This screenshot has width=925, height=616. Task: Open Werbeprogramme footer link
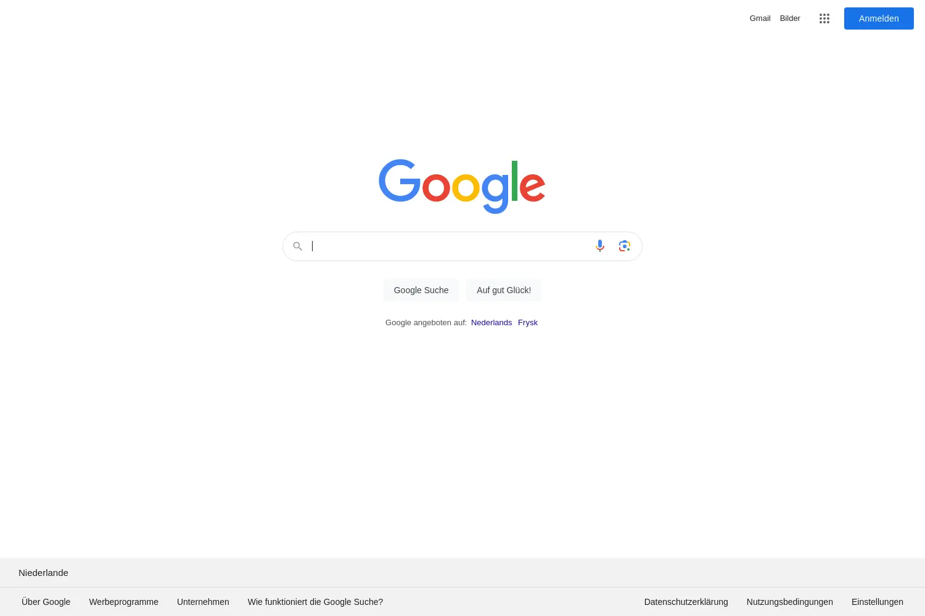[x=123, y=602]
